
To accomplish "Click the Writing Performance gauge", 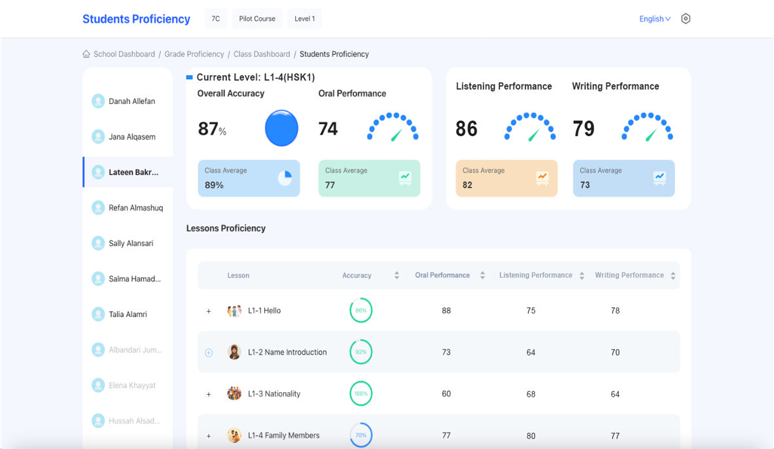I will point(647,127).
